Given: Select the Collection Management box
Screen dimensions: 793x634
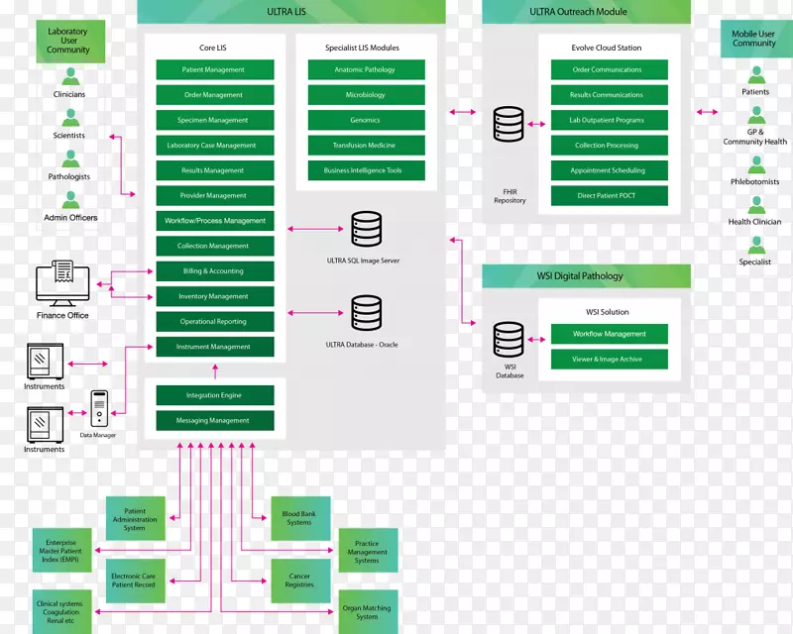Looking at the screenshot, I should pyautogui.click(x=215, y=246).
